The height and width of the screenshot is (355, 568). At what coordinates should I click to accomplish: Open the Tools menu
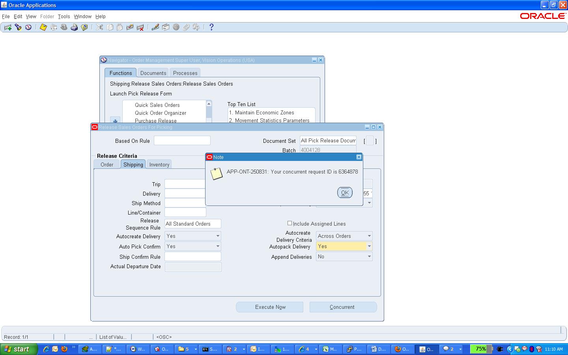[x=64, y=17]
